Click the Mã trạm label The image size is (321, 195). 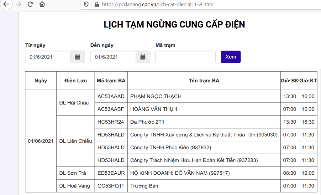coord(166,45)
